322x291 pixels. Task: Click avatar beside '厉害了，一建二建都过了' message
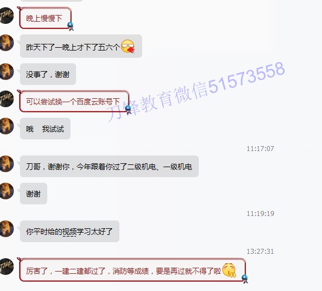tap(6, 267)
